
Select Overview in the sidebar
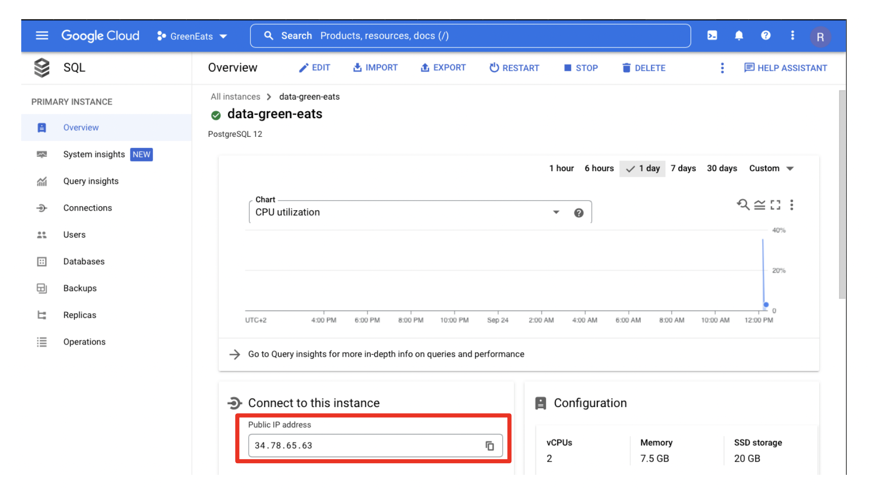107,127
